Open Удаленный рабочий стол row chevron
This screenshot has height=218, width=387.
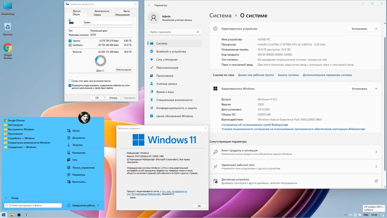pos(376,166)
